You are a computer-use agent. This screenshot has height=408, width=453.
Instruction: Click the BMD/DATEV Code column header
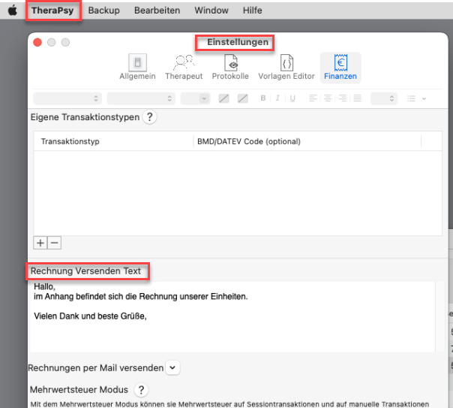(307, 141)
